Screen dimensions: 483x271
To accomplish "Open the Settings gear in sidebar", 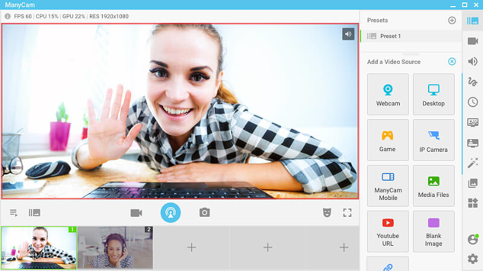I will click(x=473, y=258).
